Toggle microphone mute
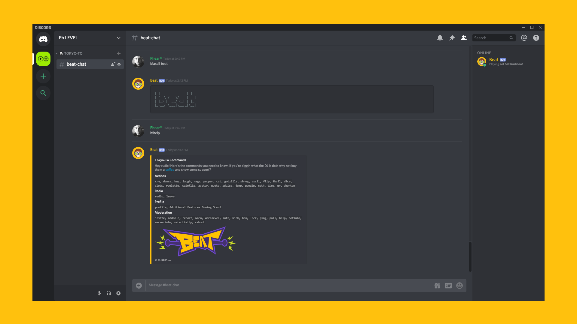577x324 pixels. pyautogui.click(x=99, y=293)
